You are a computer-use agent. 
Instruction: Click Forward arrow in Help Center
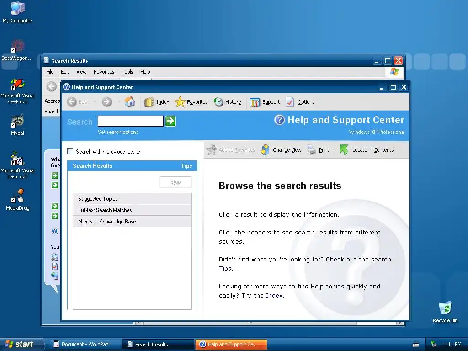pos(106,102)
